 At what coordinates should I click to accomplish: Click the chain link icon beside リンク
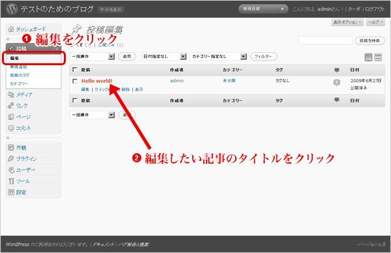pyautogui.click(x=10, y=106)
